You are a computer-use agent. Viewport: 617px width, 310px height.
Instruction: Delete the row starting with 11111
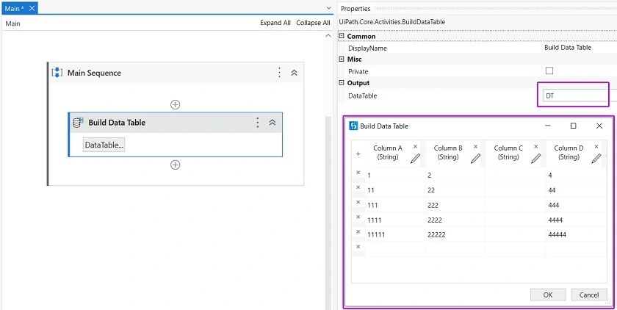358,231
